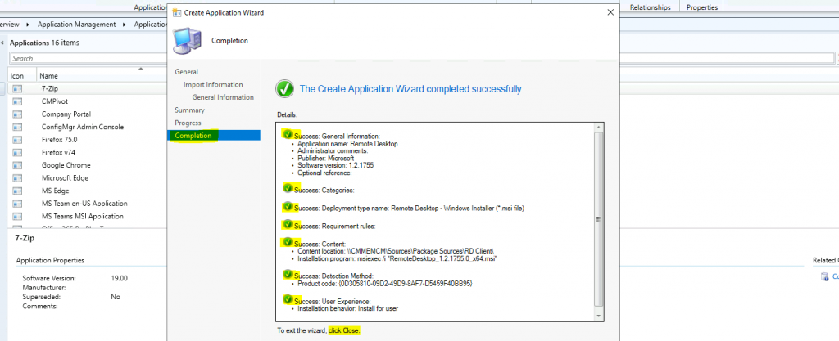Open the Relationships tab in console
Viewport: 839px width, 341px height.
click(x=650, y=7)
